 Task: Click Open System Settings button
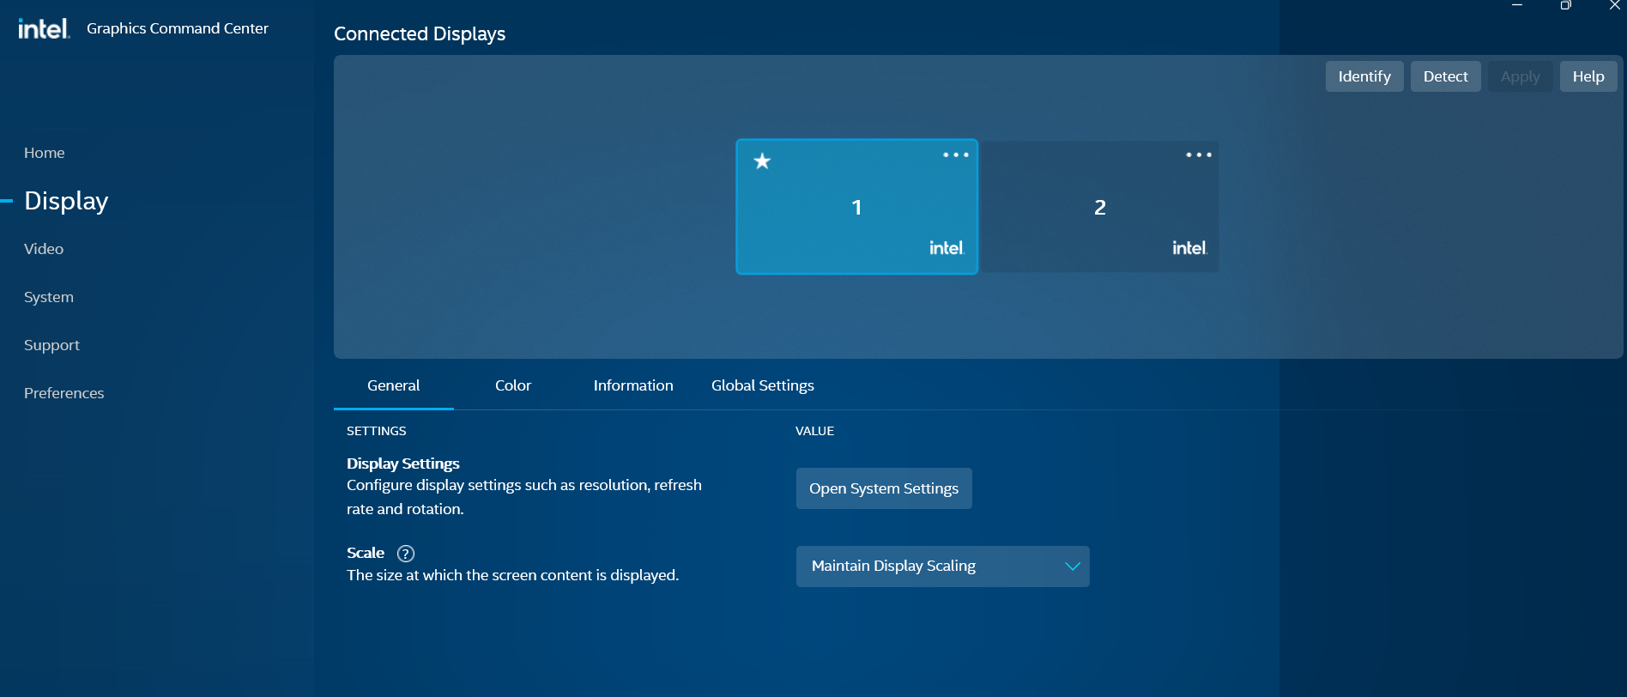[884, 488]
